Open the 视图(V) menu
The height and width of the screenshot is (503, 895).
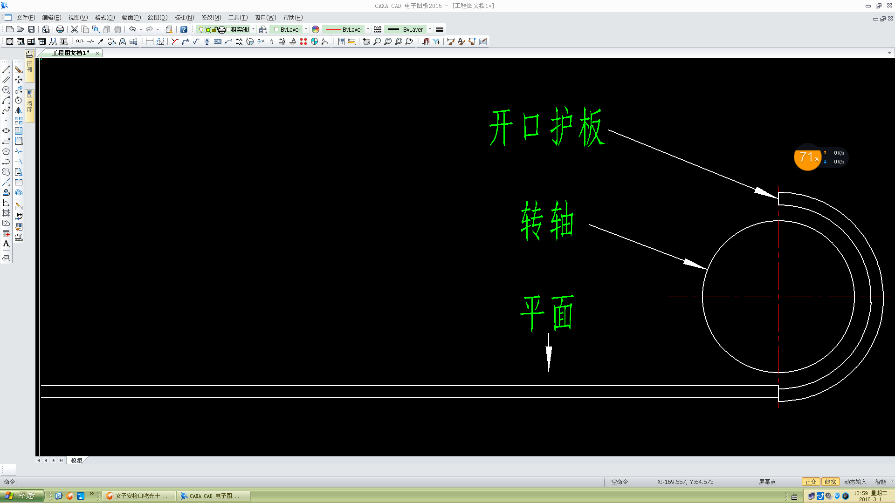click(78, 18)
